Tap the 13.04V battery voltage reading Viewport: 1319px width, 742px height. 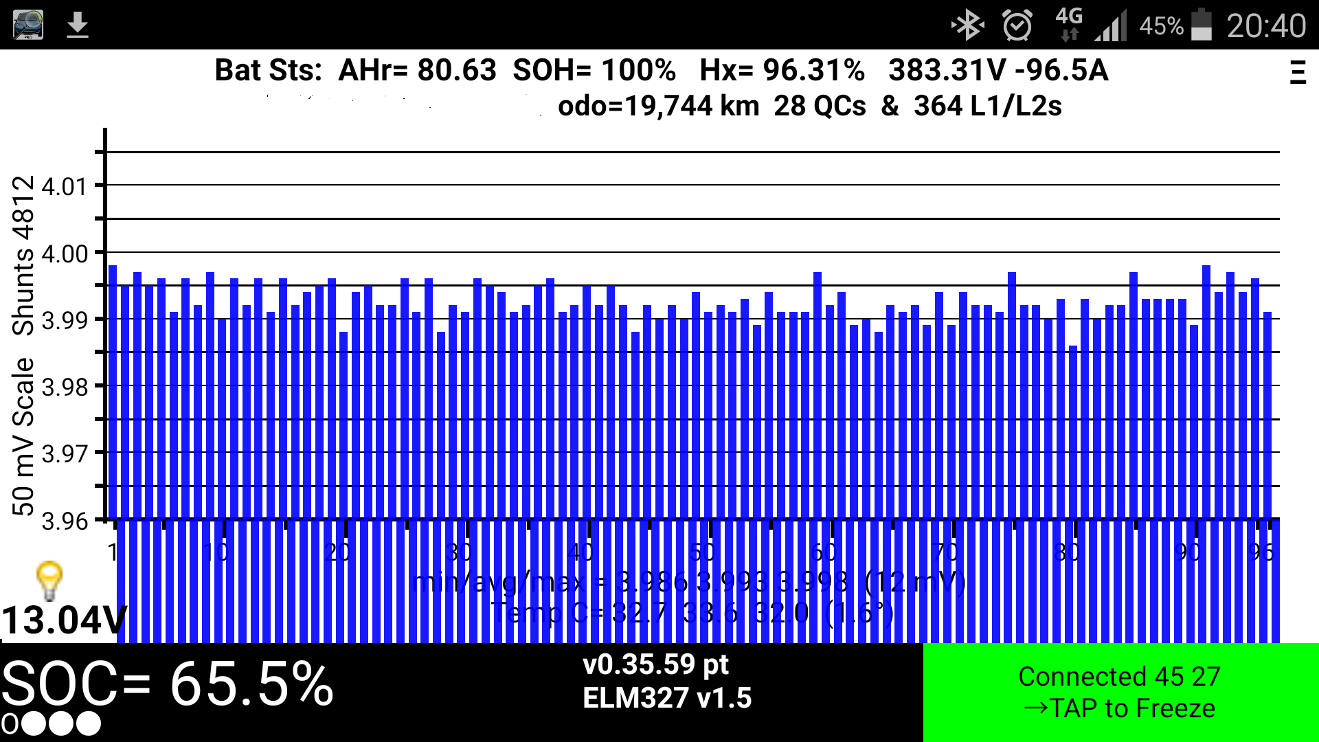pos(63,620)
